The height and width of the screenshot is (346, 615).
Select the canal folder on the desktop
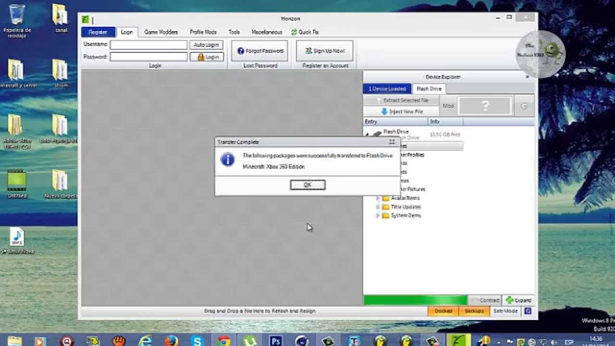click(x=61, y=18)
